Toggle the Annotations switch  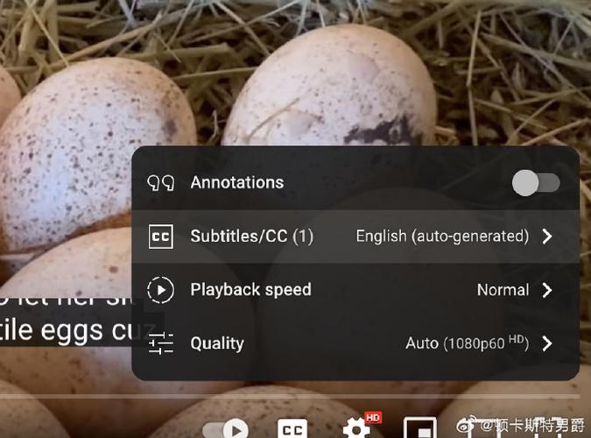536,183
